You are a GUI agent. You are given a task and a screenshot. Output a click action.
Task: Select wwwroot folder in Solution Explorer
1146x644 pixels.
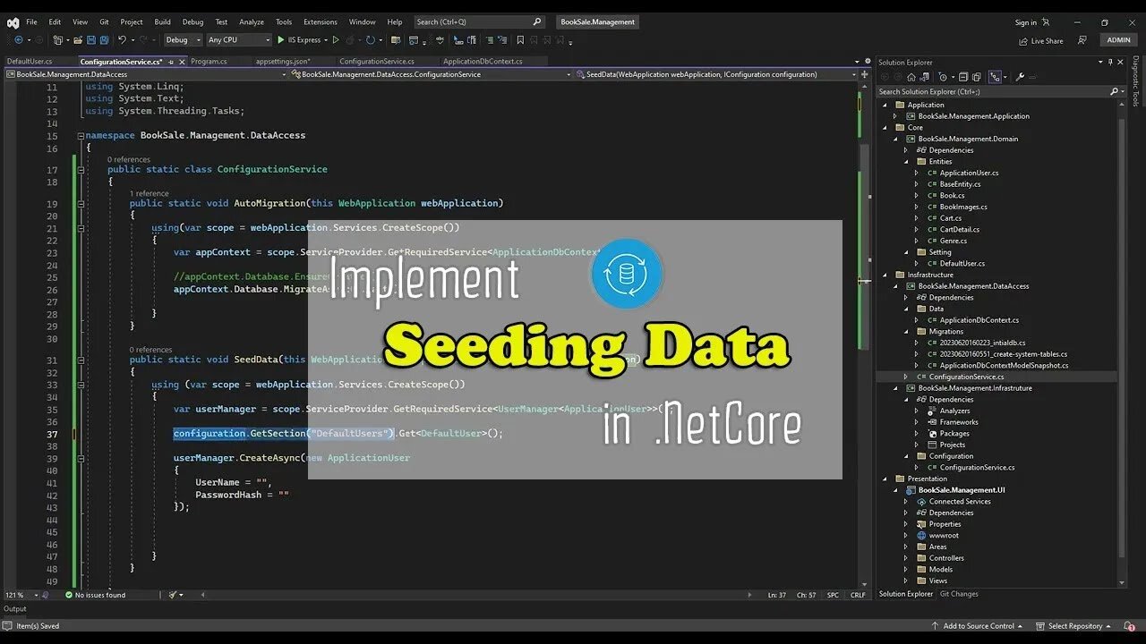[x=944, y=536]
